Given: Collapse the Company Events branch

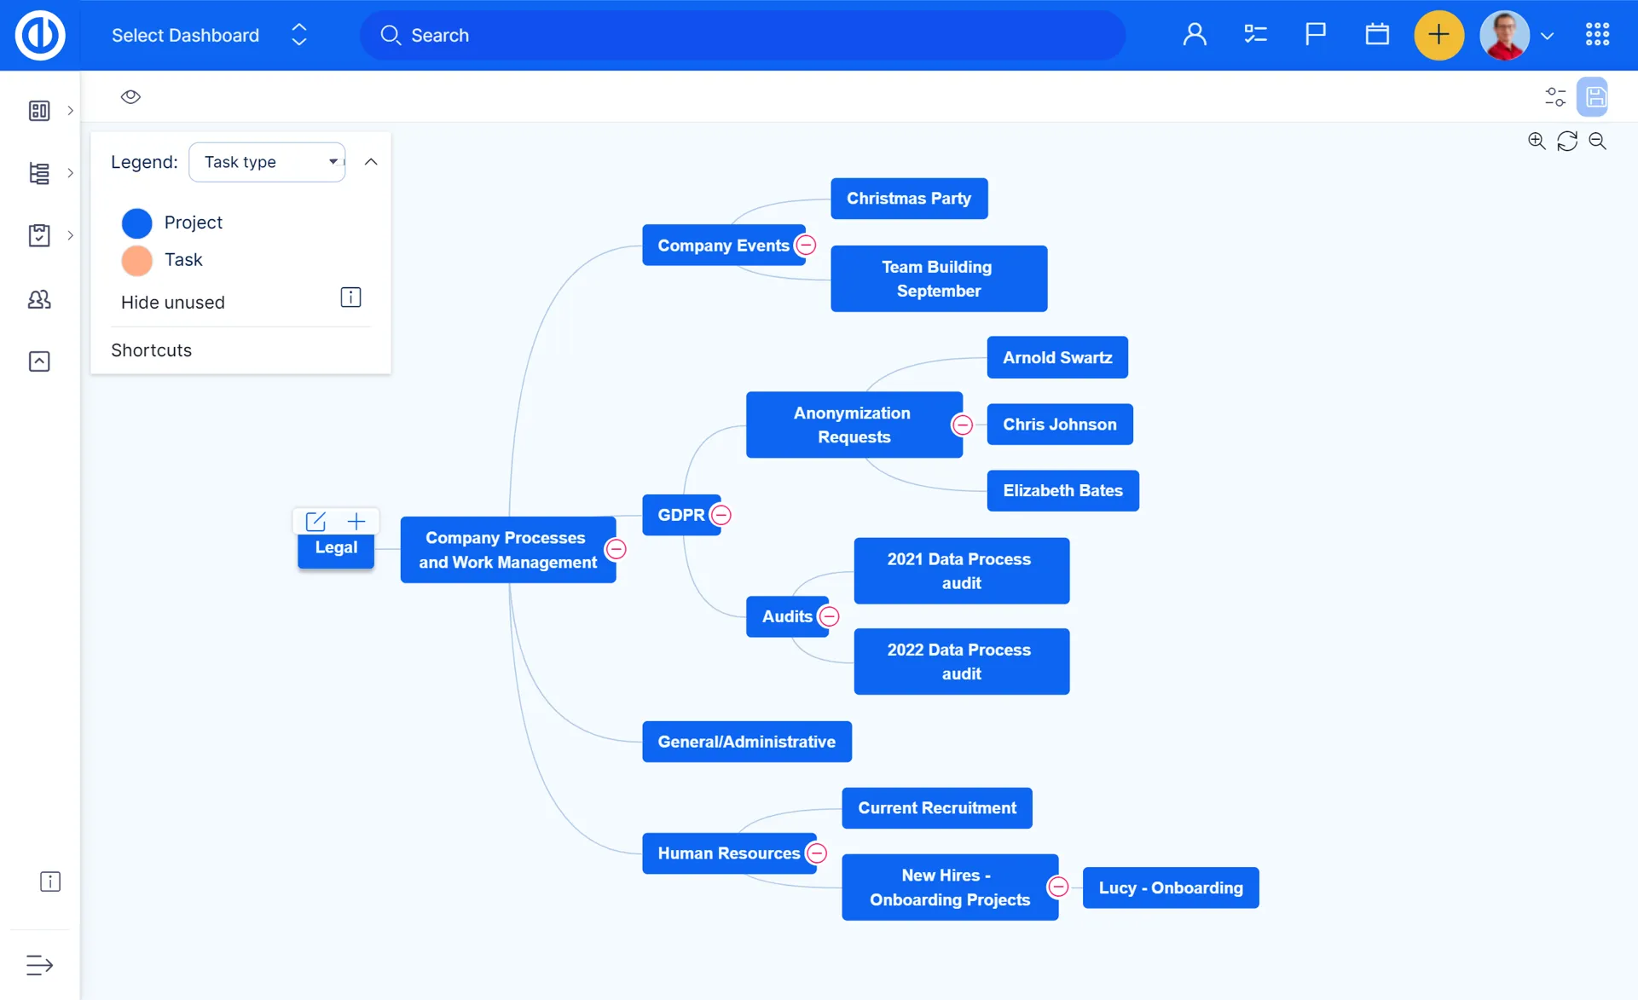Looking at the screenshot, I should point(806,246).
